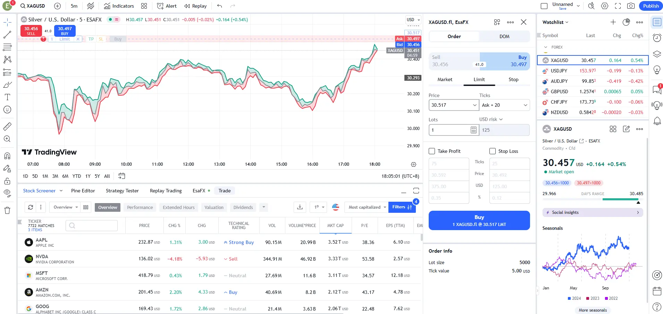Click the 30.497 BUY button on chart
Screen dimensions: 663x314
pos(65,31)
